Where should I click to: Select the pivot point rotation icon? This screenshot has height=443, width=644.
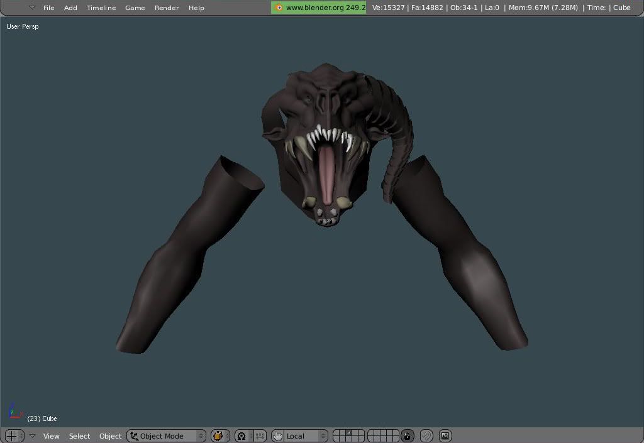tap(242, 435)
